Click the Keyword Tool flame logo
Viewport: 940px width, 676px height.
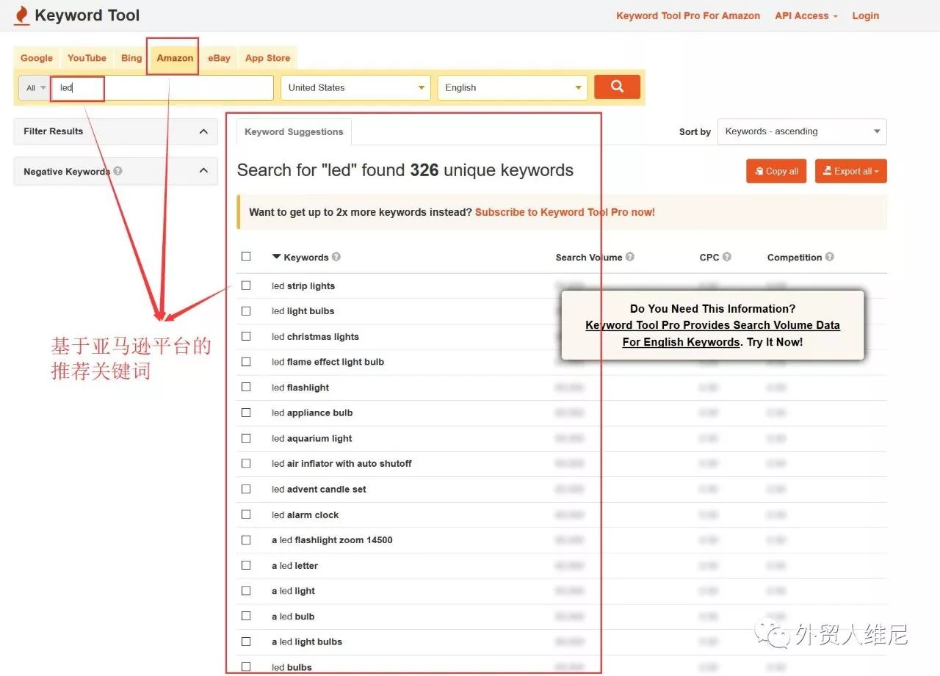(x=22, y=15)
